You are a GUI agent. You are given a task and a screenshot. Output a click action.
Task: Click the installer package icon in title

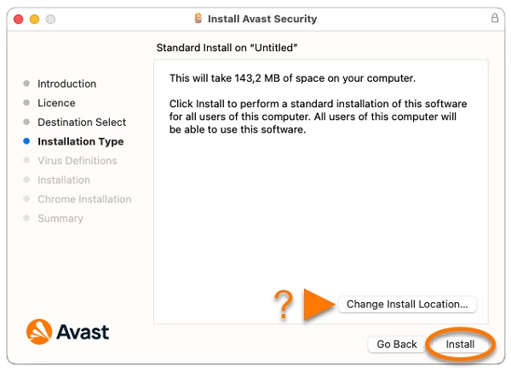[198, 18]
